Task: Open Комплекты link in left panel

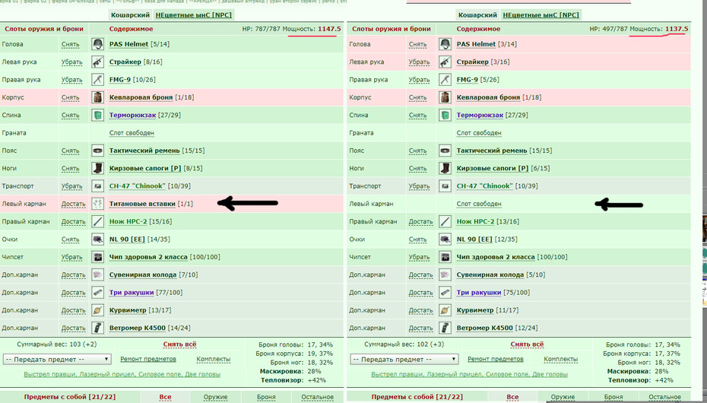Action: 214,359
